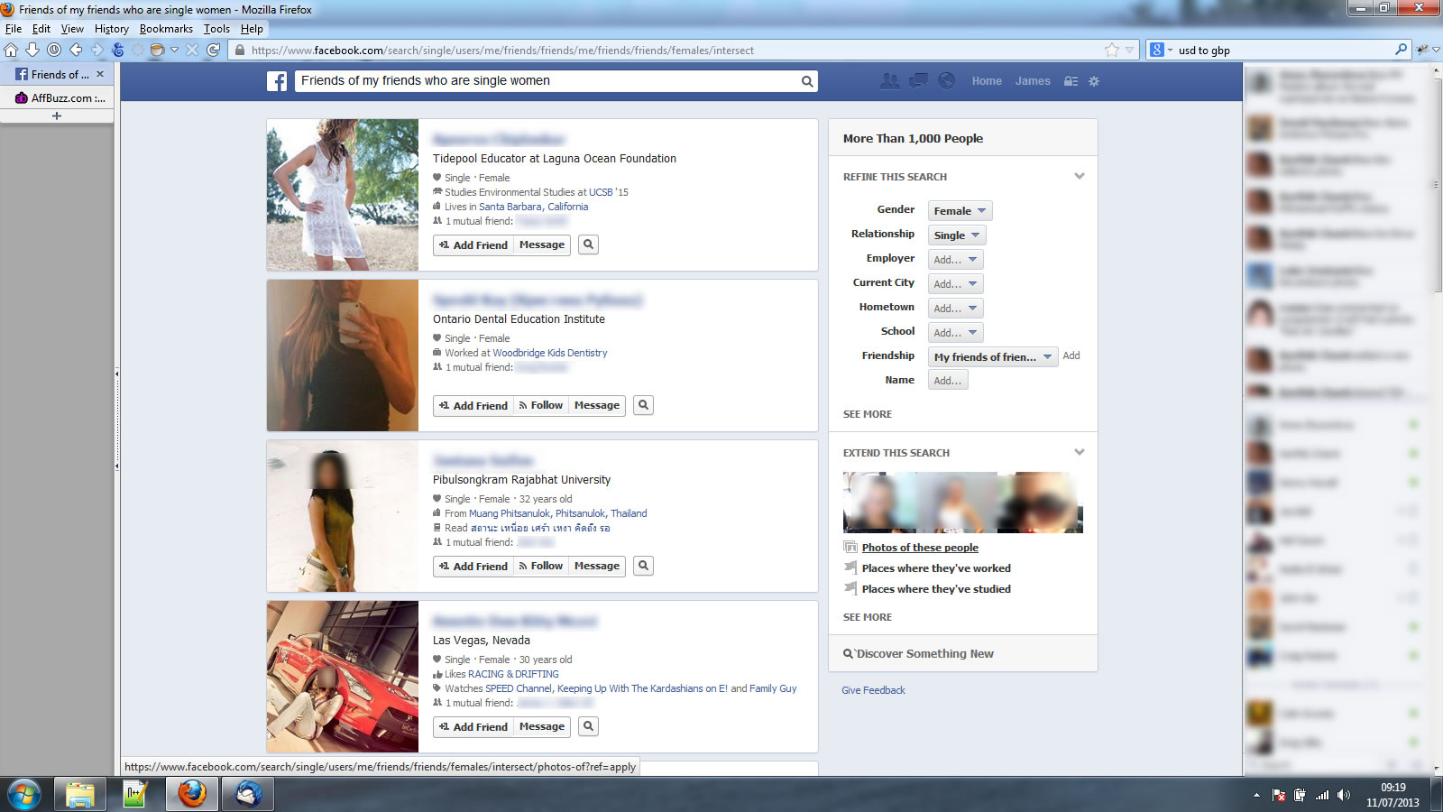Click Discover Something New
Screen dimensions: 1443x812
point(924,654)
